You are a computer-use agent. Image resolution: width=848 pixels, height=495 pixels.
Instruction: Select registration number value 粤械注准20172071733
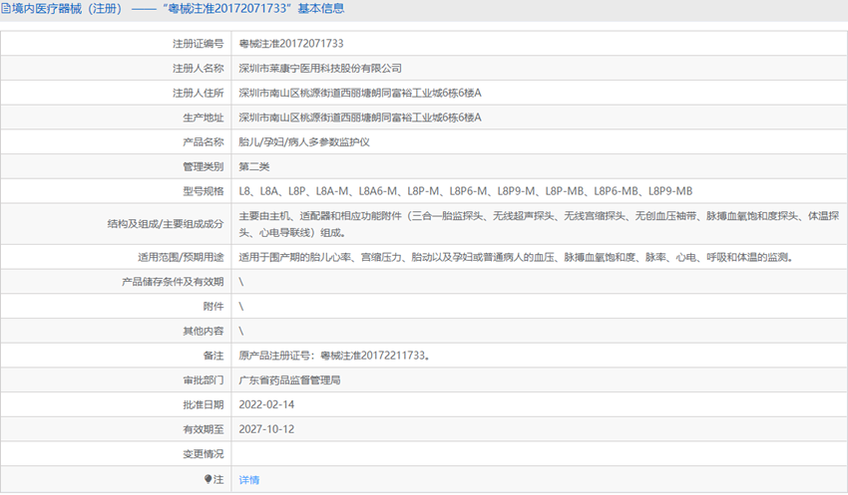(x=291, y=44)
